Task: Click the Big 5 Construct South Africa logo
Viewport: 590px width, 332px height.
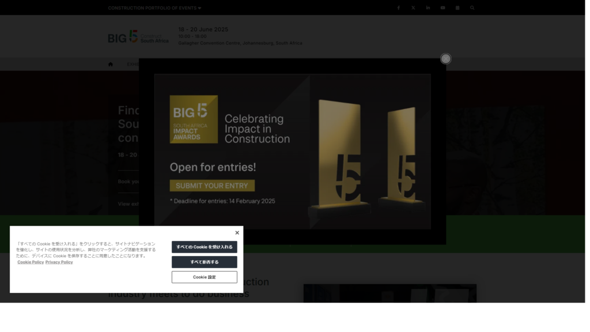Action: (138, 37)
